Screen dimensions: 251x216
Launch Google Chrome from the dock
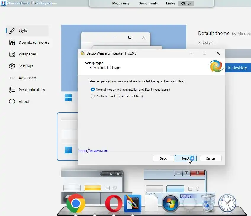pos(76,203)
